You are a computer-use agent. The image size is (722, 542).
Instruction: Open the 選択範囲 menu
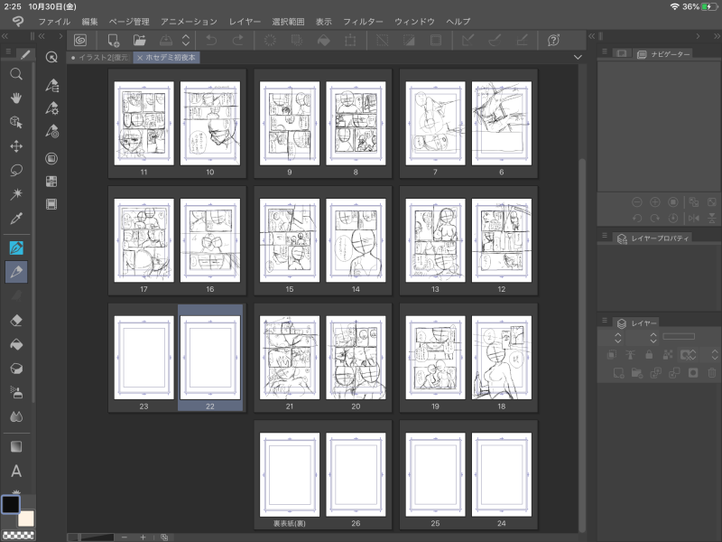[x=288, y=22]
